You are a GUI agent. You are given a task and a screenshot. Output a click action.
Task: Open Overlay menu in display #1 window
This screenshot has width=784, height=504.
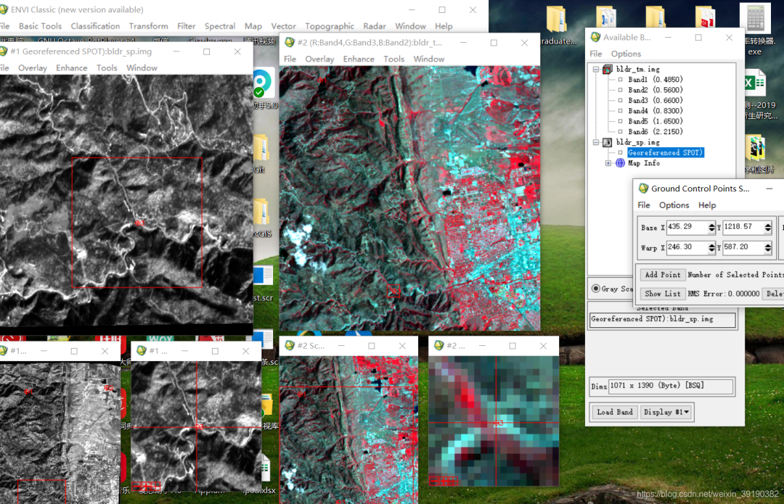point(33,68)
